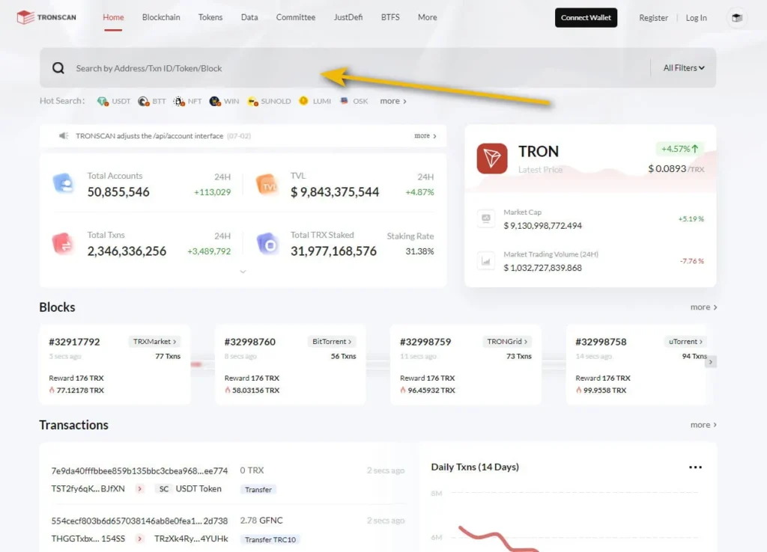Click the Register link
Image resolution: width=767 pixels, height=552 pixels.
[653, 18]
